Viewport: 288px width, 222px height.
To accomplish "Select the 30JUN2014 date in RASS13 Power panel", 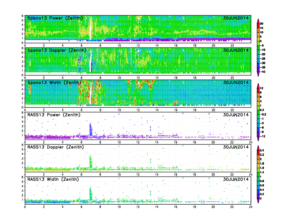I will click(236, 115).
